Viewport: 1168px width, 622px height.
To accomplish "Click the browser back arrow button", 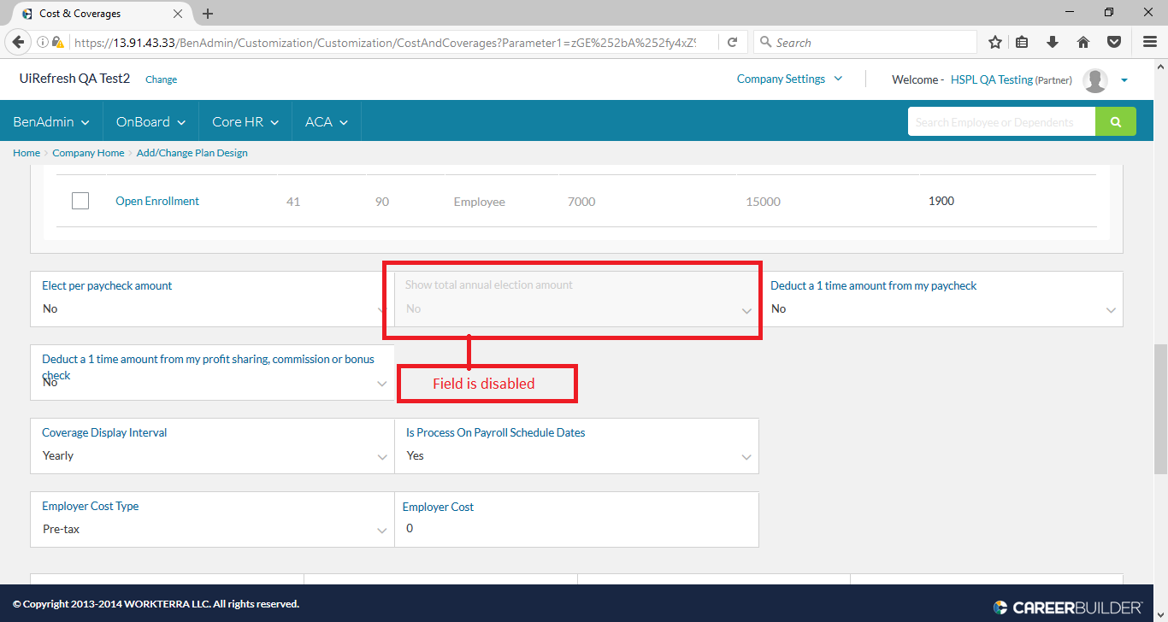I will (18, 42).
